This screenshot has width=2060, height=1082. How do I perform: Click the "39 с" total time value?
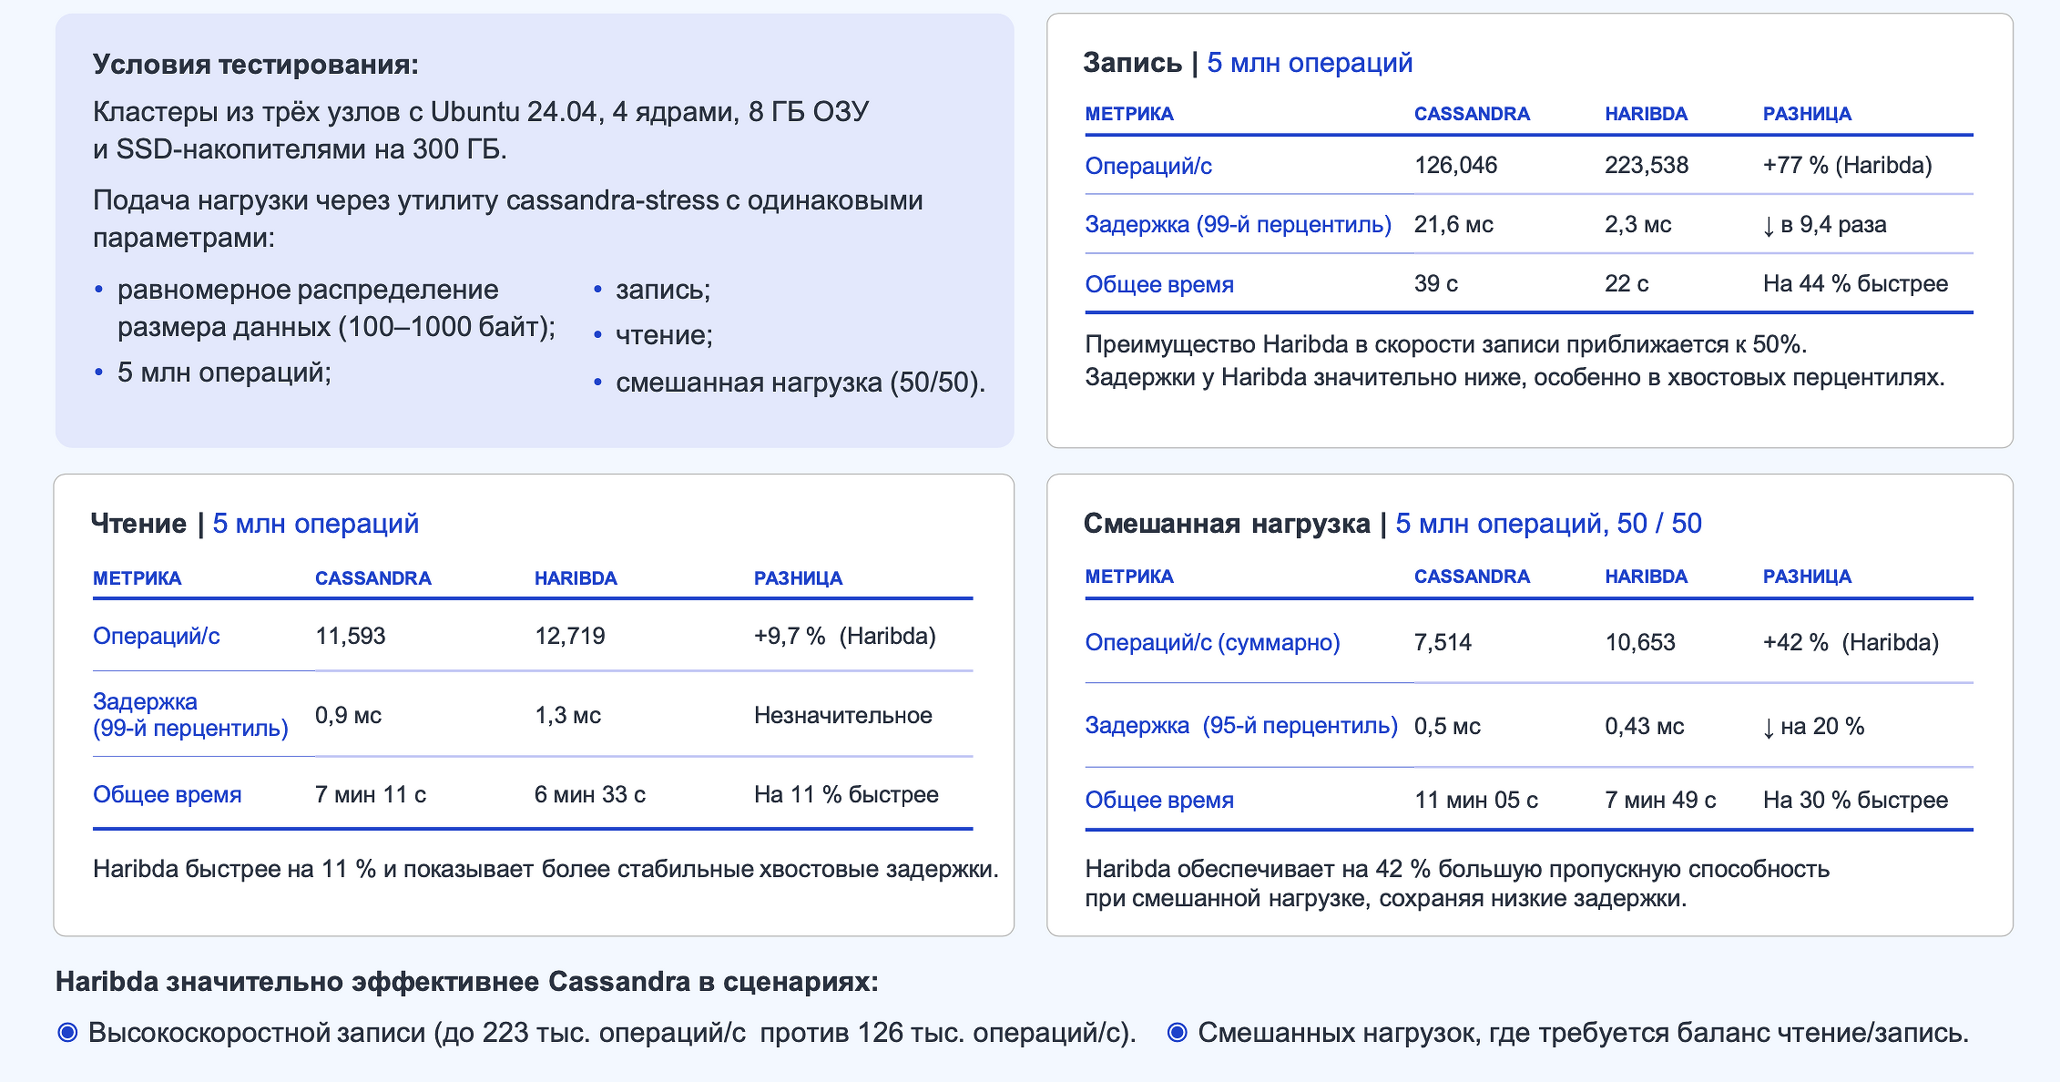click(x=1436, y=283)
